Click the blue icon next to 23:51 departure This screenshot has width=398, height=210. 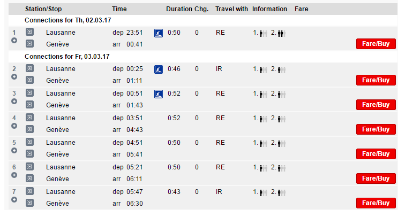point(159,33)
